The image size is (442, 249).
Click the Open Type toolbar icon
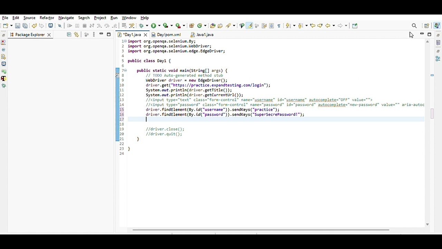pos(213,26)
